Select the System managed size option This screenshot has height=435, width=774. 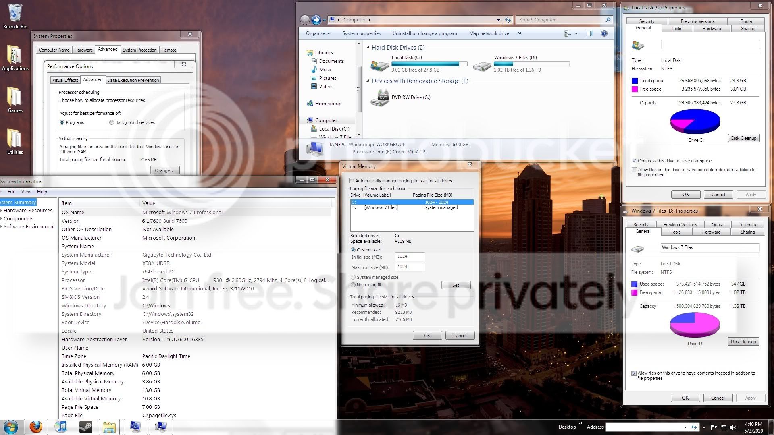[353, 277]
